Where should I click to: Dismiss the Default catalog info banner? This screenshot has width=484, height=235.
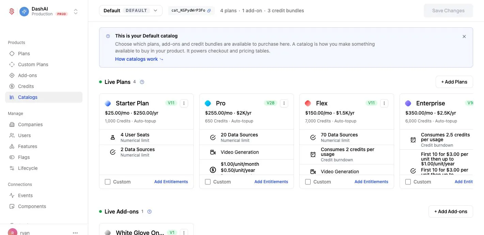pos(464,36)
